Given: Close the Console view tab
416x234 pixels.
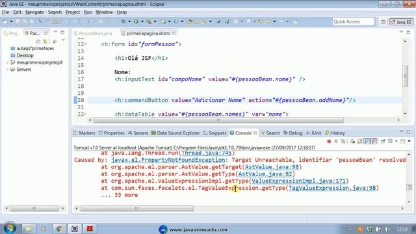Looking at the screenshot, I should 255,133.
